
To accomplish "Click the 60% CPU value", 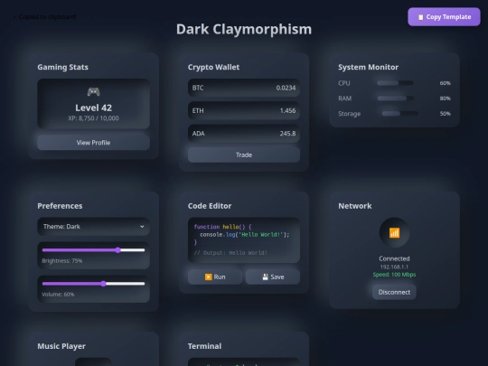I will tap(445, 83).
